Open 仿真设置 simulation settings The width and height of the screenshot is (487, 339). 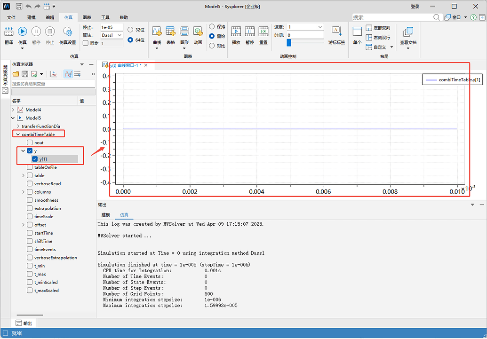point(68,32)
